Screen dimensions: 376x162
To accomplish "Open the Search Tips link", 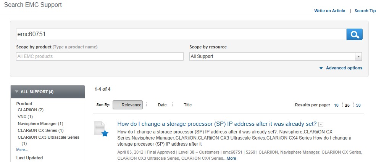I will point(365,11).
